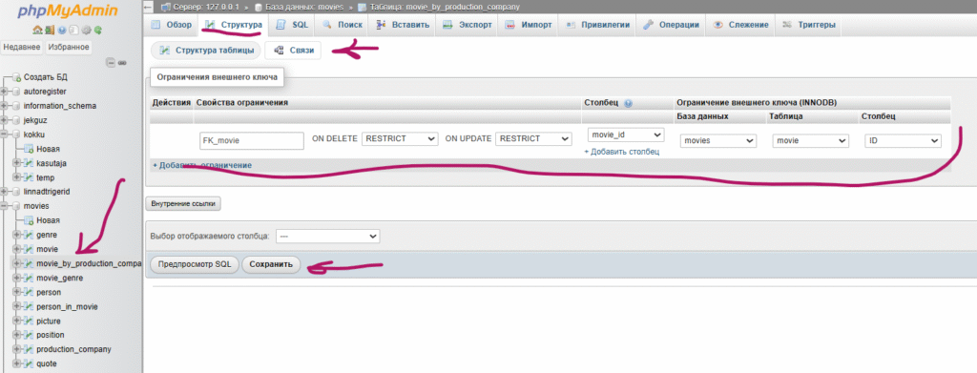Open foreign key table dropdown movie
This screenshot has height=373, width=977.
[x=810, y=141]
